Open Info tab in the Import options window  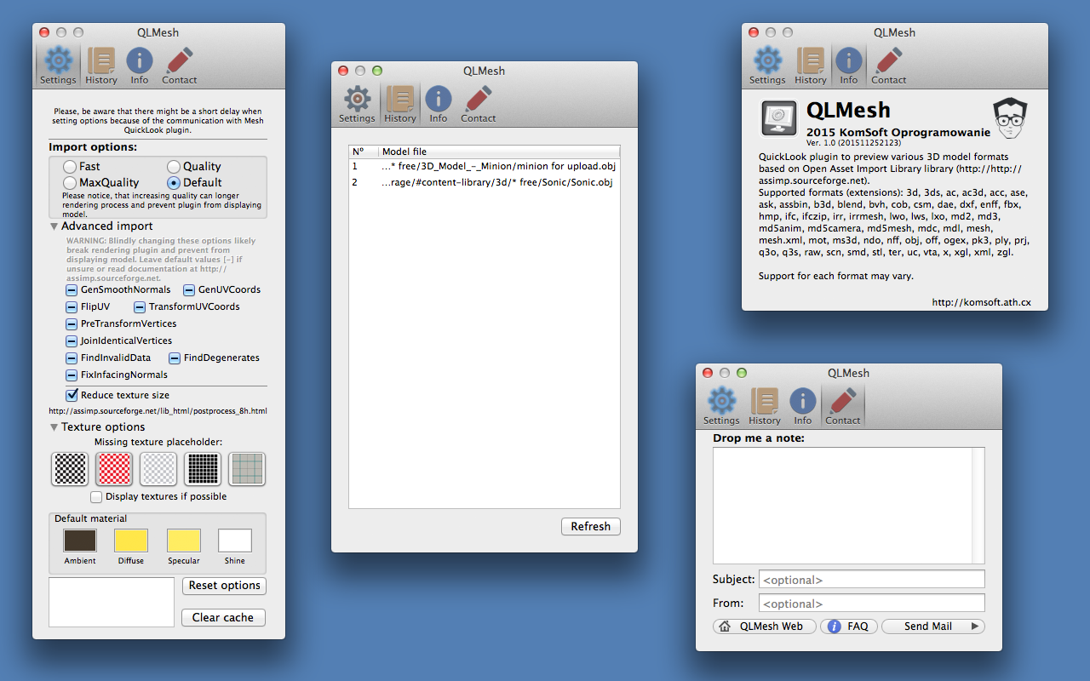(x=139, y=66)
